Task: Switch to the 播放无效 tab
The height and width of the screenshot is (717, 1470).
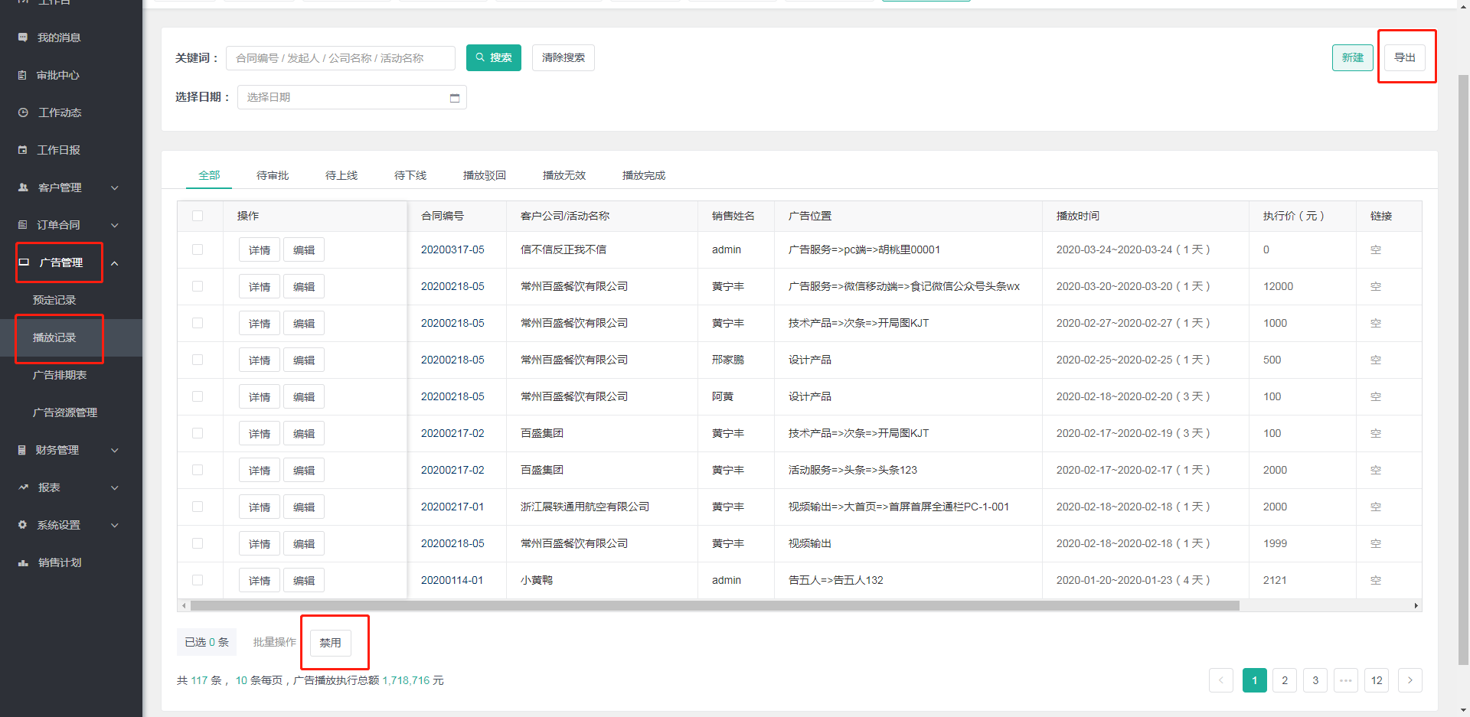Action: (564, 175)
